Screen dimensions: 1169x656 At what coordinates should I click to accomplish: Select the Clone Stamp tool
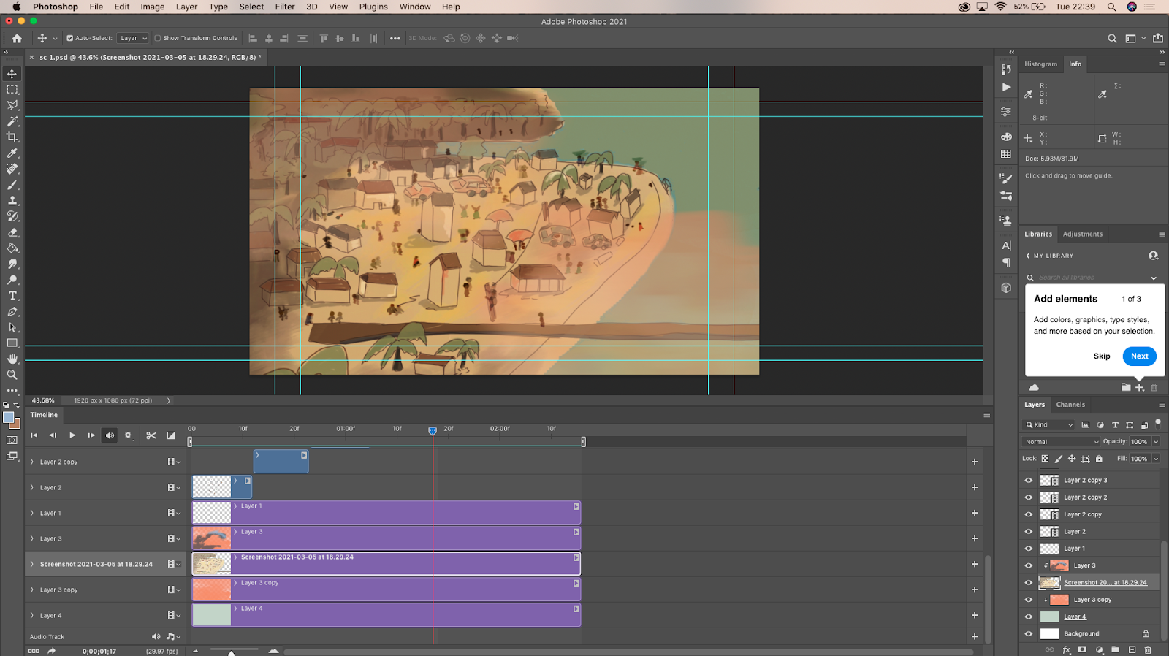click(x=12, y=201)
